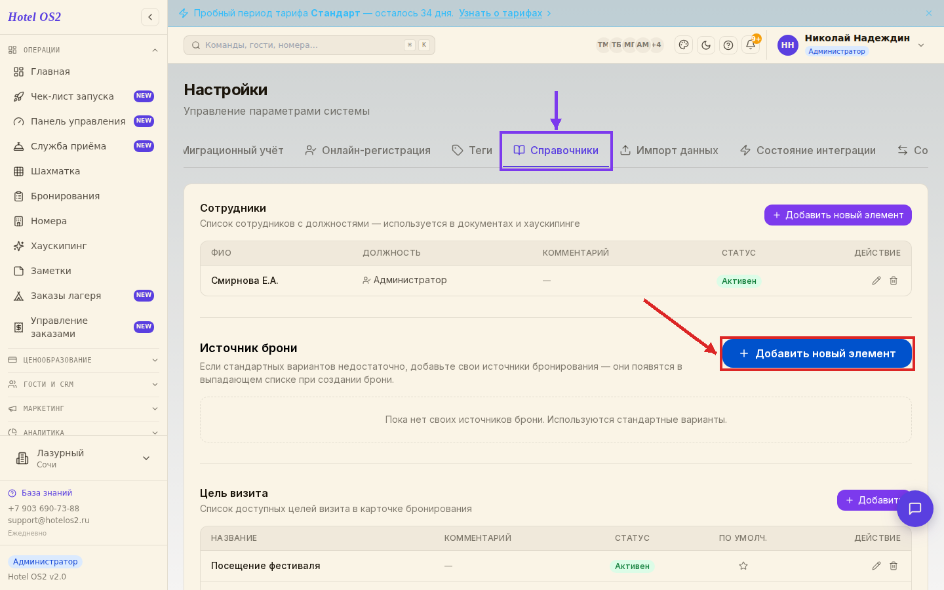Click the Hotel OS2 logo
The width and height of the screenshot is (944, 590).
(34, 17)
